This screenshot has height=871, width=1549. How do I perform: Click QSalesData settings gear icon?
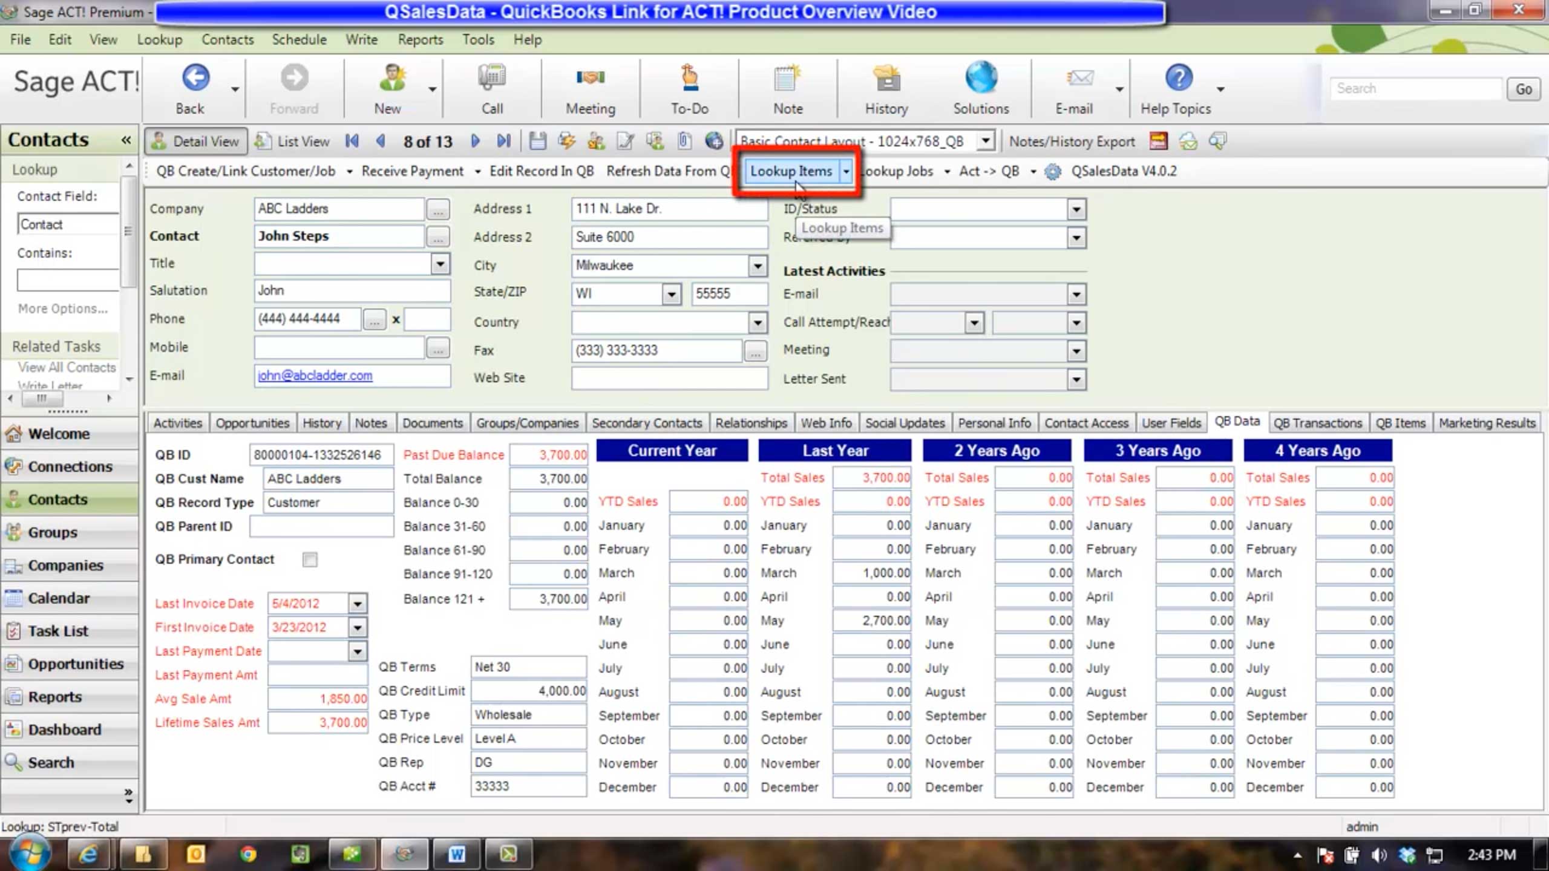(1053, 172)
